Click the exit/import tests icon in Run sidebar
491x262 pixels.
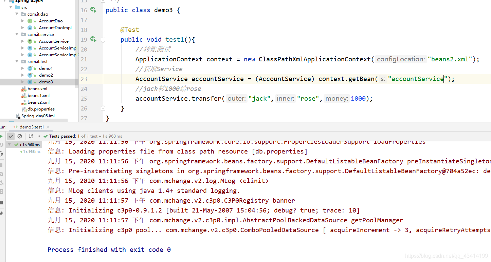(1, 192)
